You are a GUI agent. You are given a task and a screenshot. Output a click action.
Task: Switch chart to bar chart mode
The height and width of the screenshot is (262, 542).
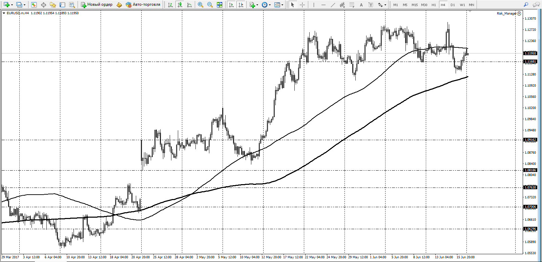coord(170,5)
